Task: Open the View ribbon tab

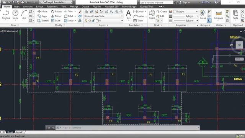Action: [64, 7]
